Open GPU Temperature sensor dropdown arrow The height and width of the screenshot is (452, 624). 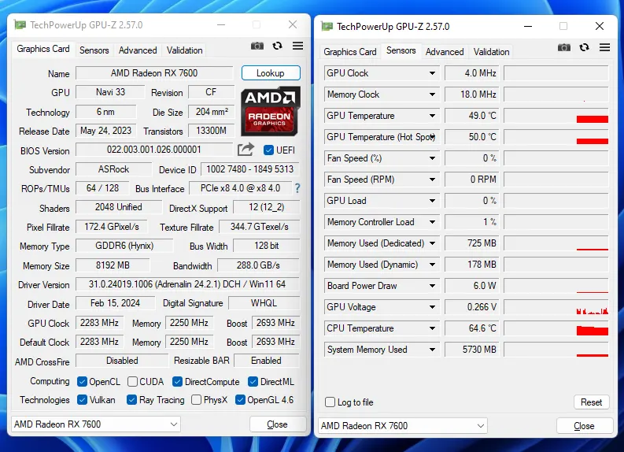[432, 116]
